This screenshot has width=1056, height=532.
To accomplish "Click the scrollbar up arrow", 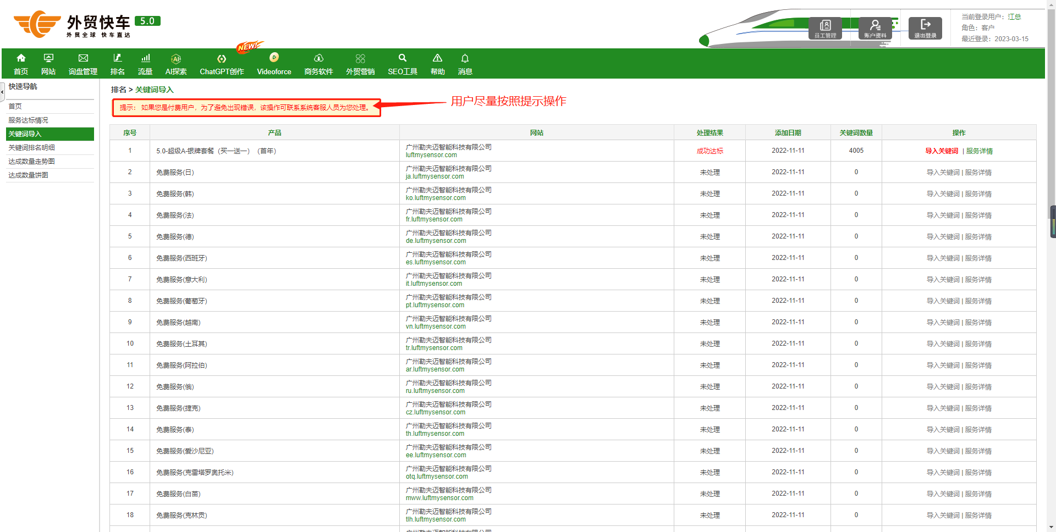I will pos(1052,4).
